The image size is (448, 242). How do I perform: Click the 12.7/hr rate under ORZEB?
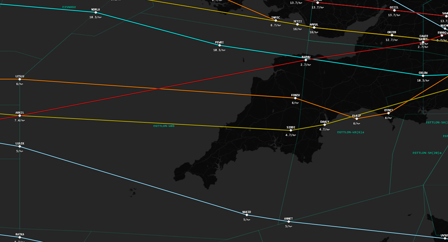[x=392, y=40]
